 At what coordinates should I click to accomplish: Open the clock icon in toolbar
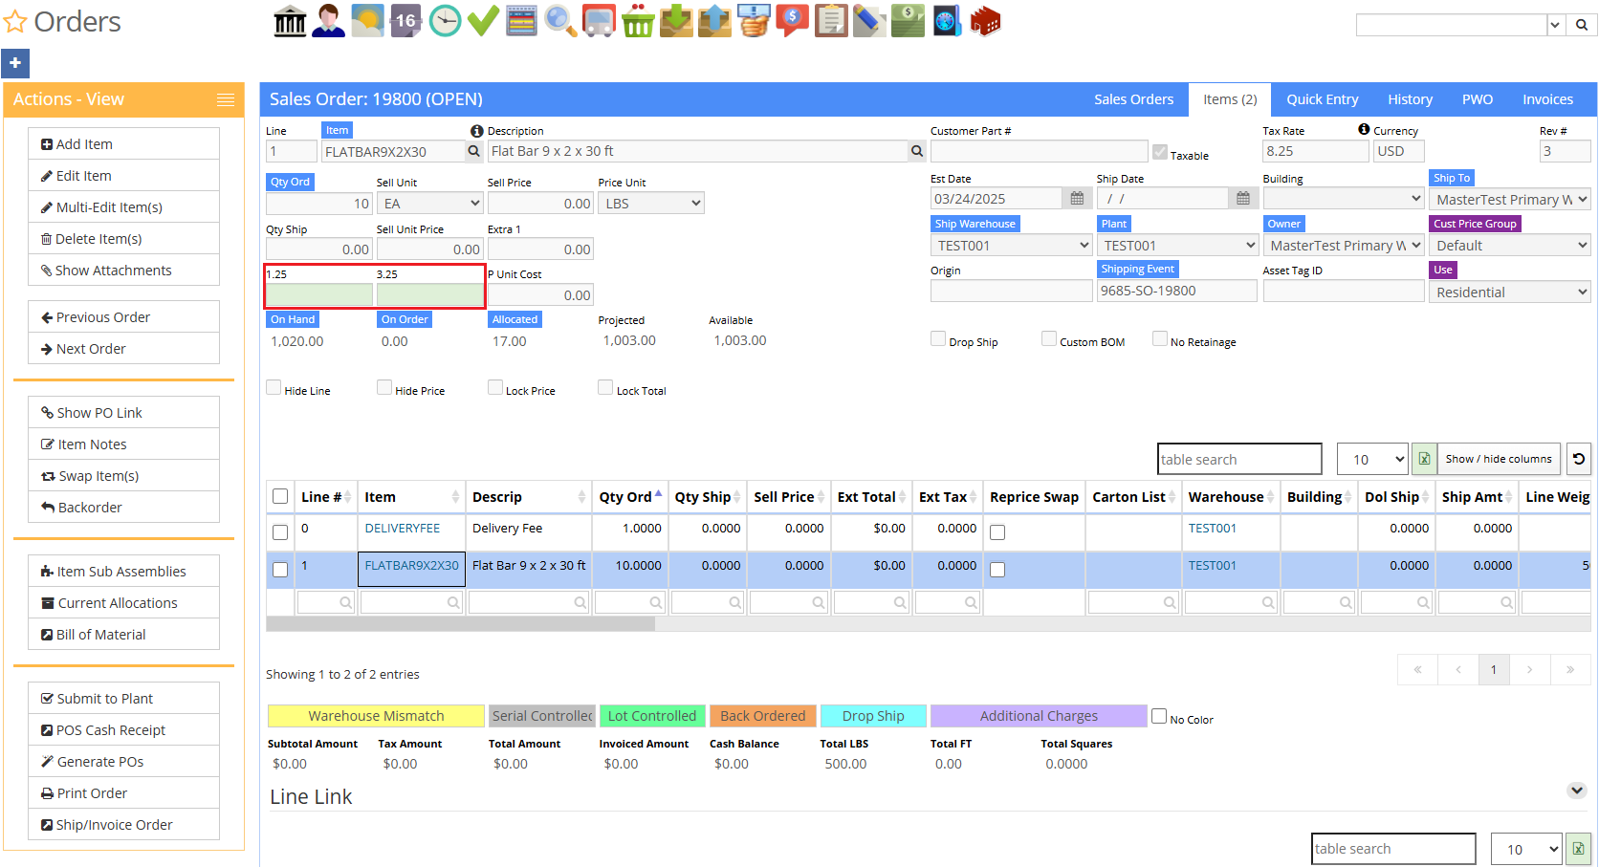tap(445, 21)
